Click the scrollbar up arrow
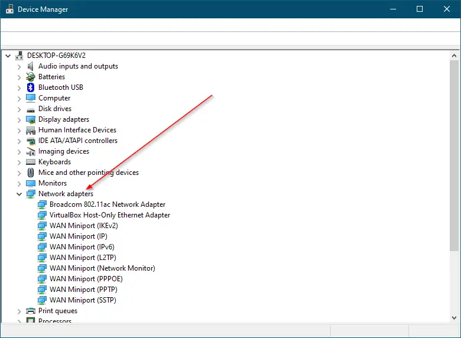 tap(455, 56)
